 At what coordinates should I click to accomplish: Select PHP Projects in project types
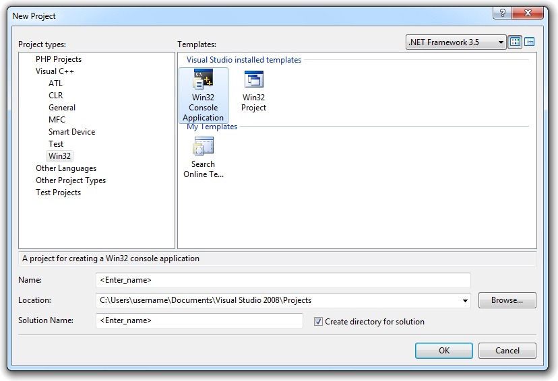point(59,59)
